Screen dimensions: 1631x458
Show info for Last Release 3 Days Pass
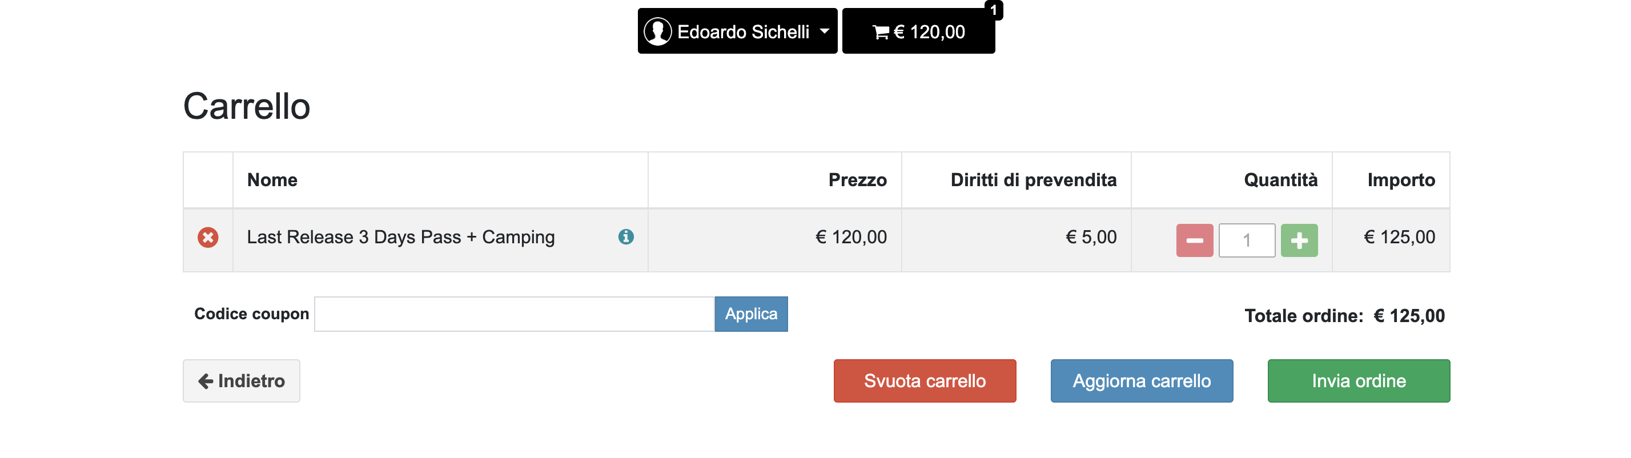[625, 237]
